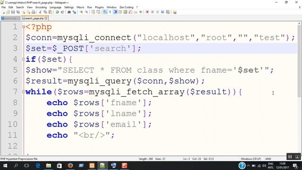Start macro recording with the red record icon
302x170 pixels.
pyautogui.click(x=147, y=12)
